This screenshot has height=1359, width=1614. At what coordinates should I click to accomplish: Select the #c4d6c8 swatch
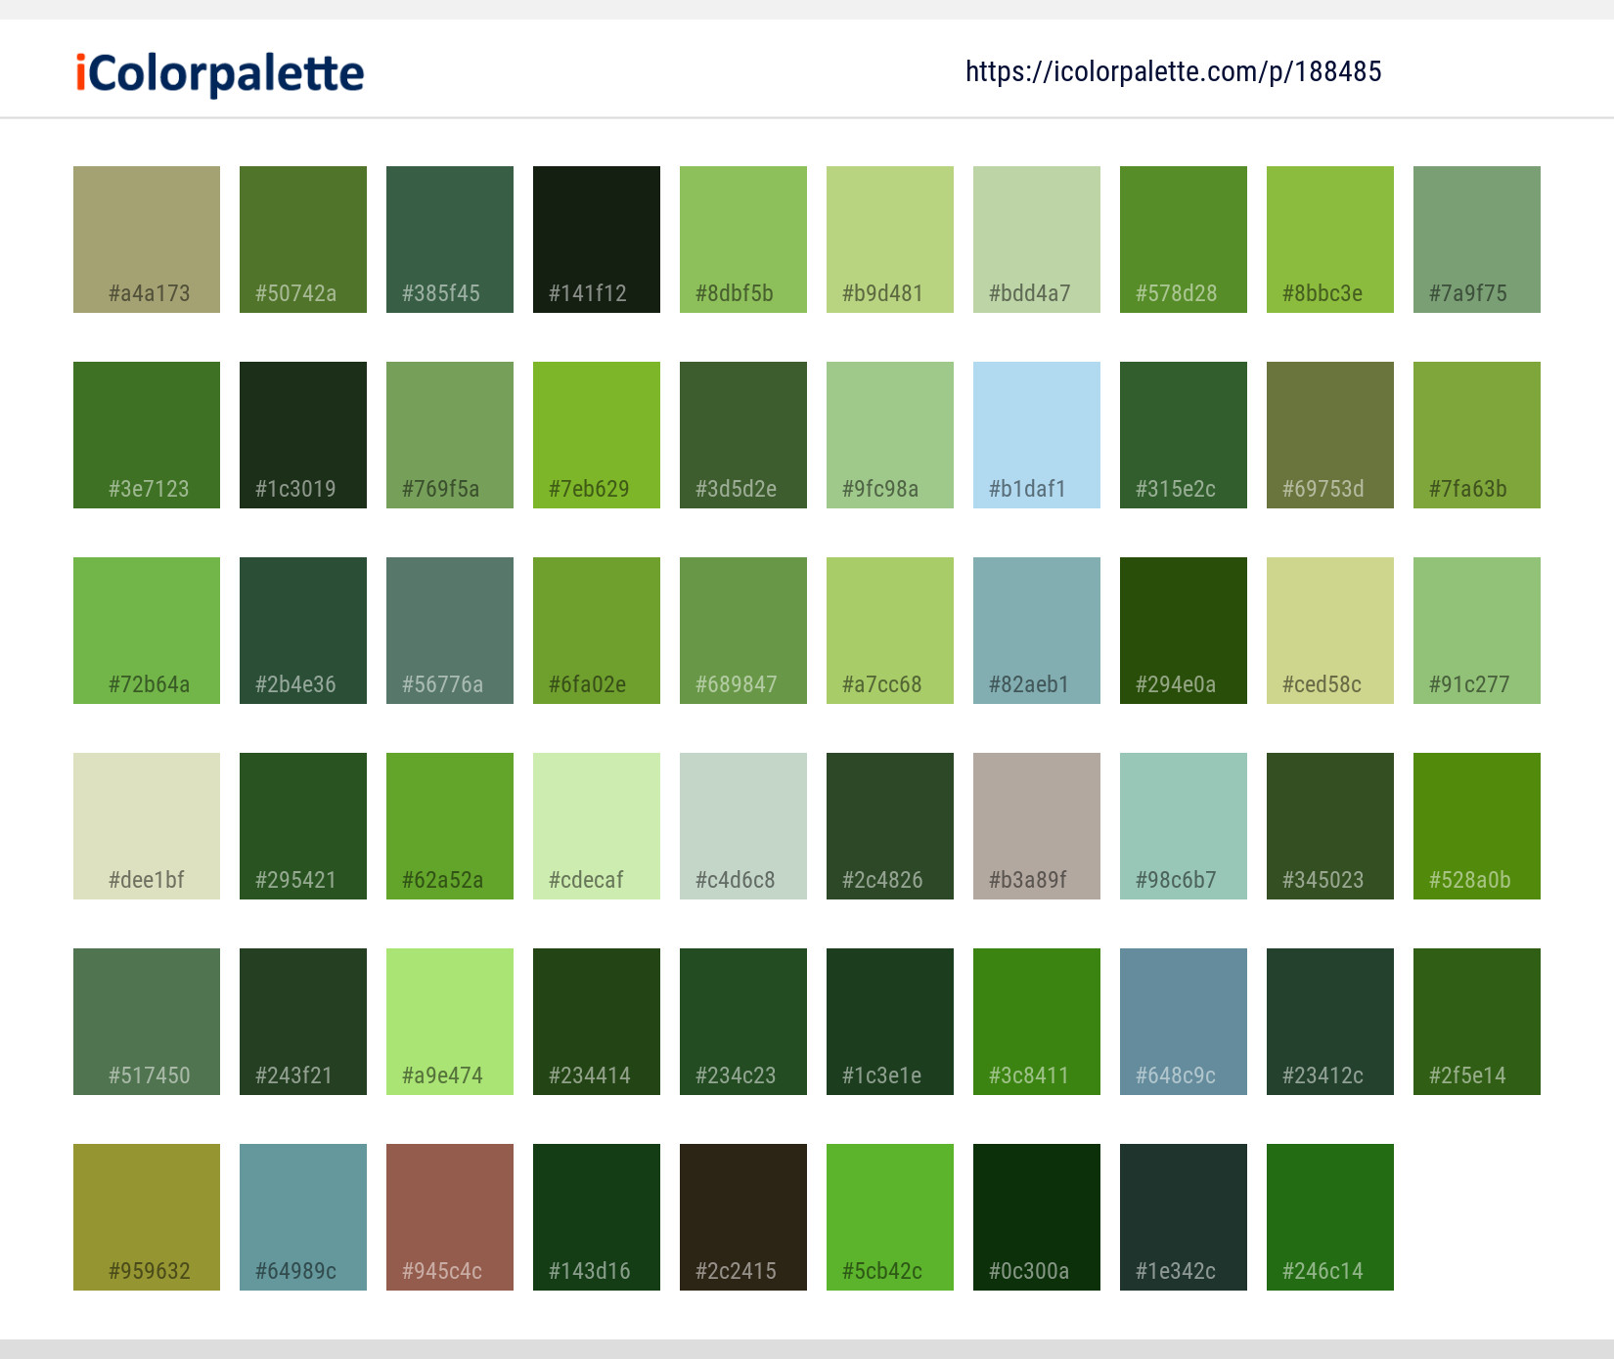743,826
